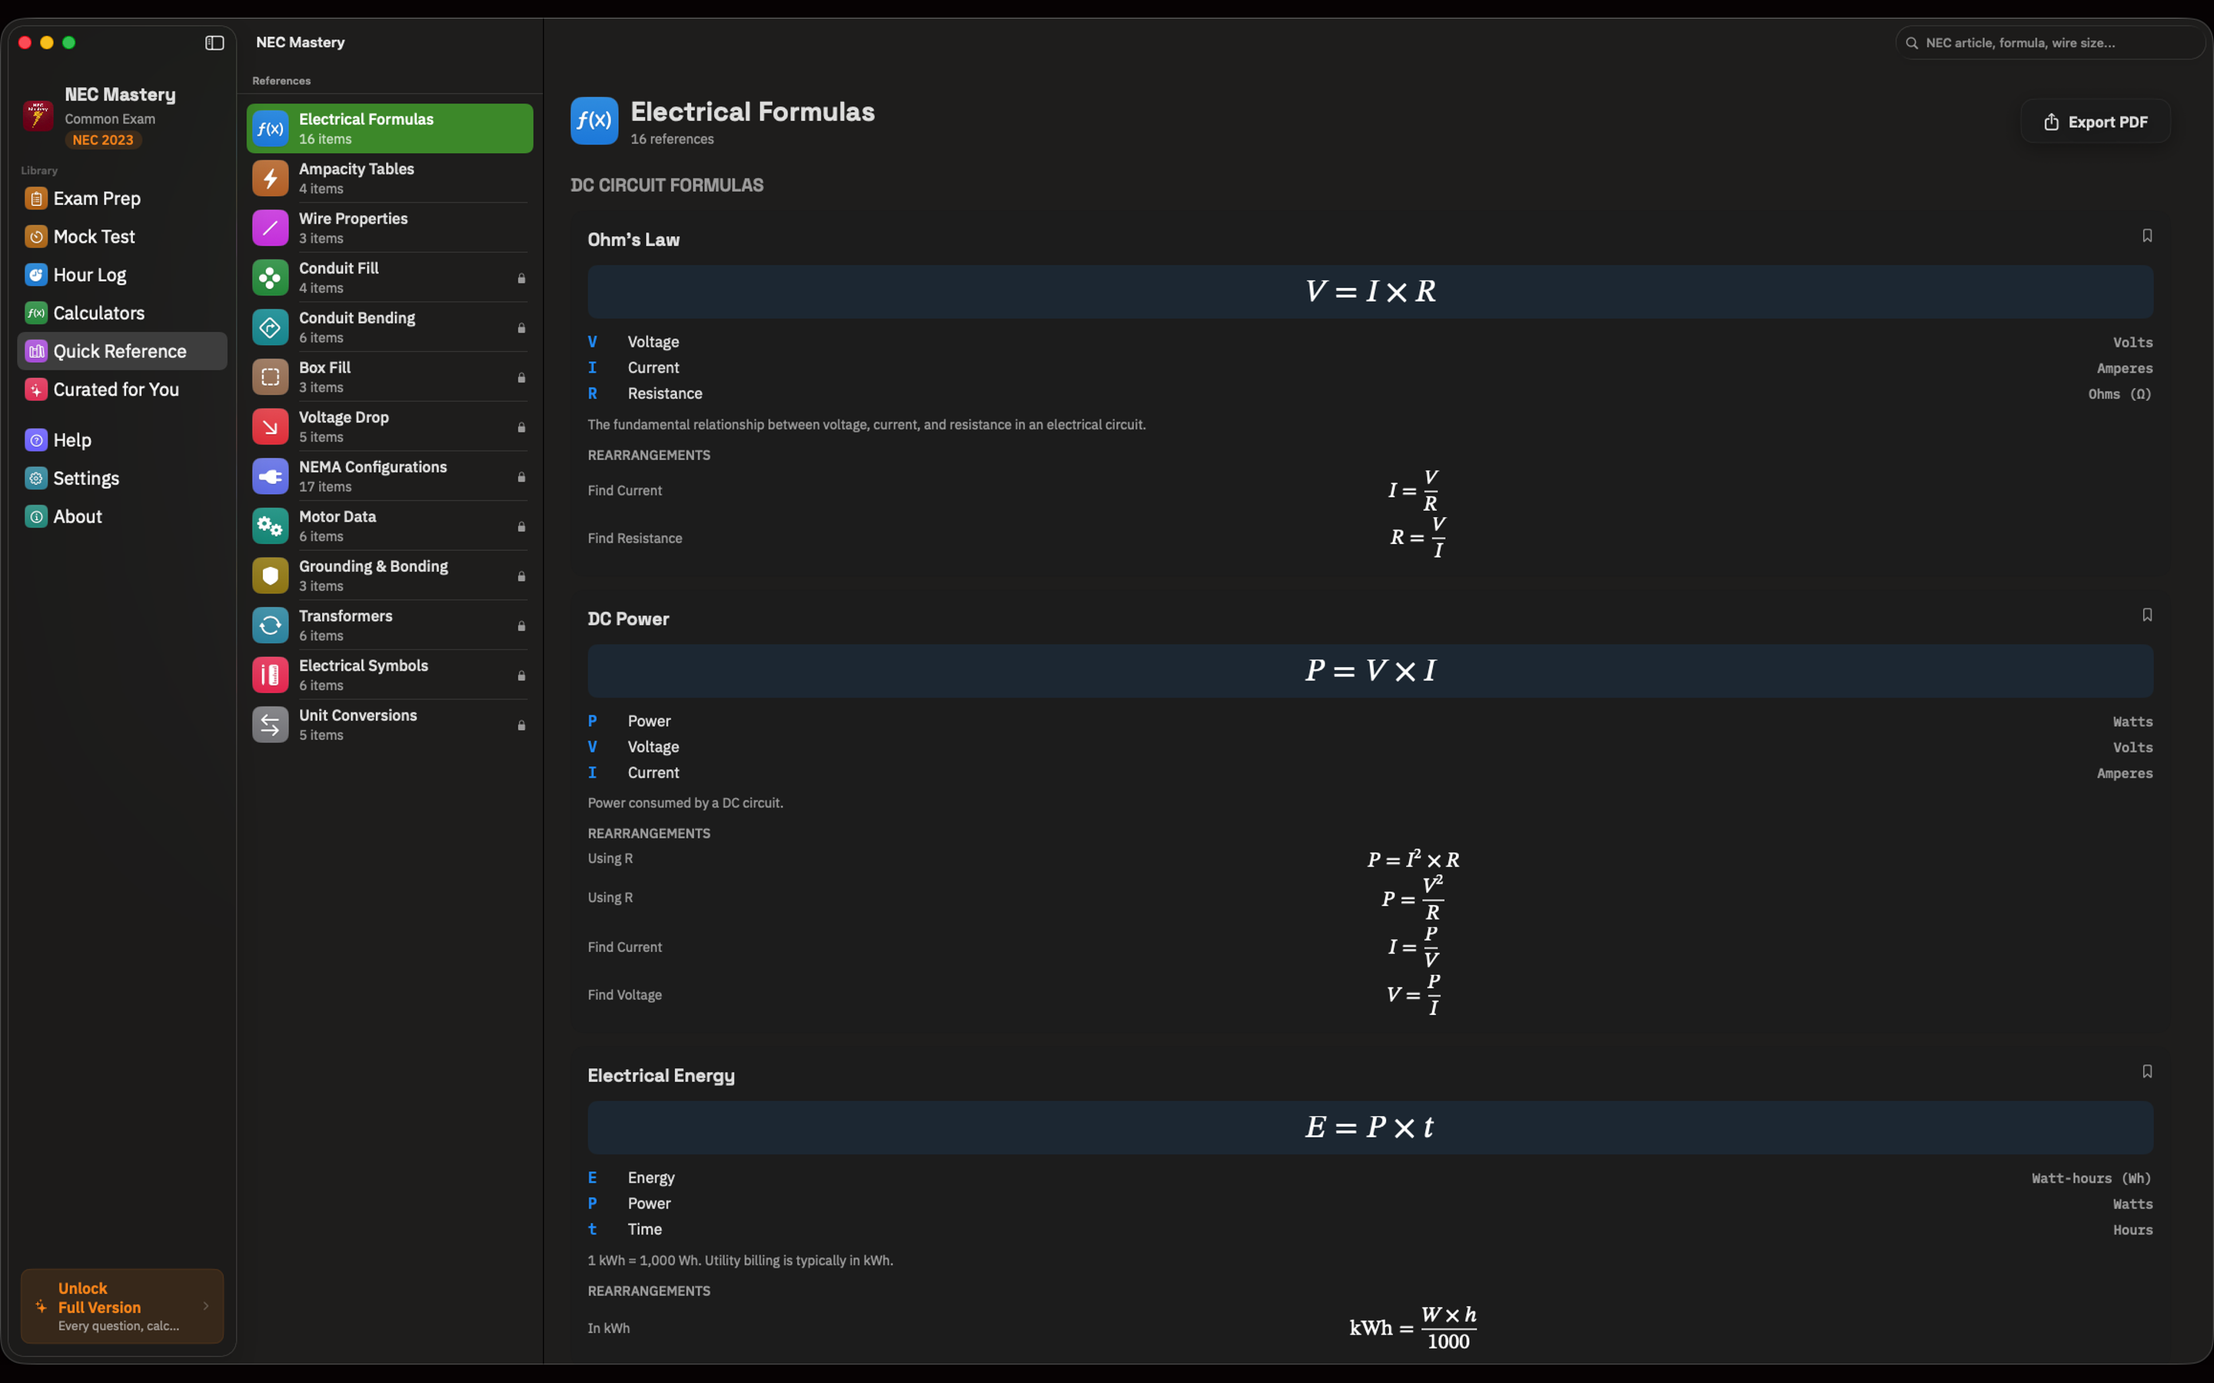
Task: Click the Settings gear icon
Action: click(35, 479)
